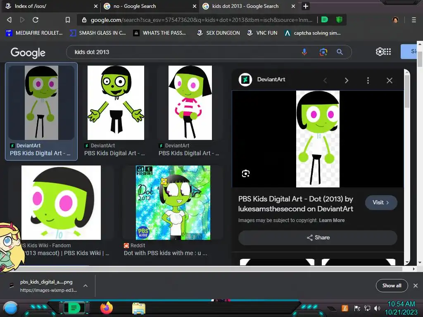Show previous image in preview panel
The image size is (423, 317).
point(325,80)
